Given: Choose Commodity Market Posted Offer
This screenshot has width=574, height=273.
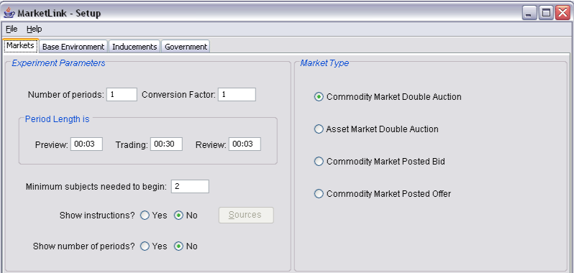Looking at the screenshot, I should (382, 193).
